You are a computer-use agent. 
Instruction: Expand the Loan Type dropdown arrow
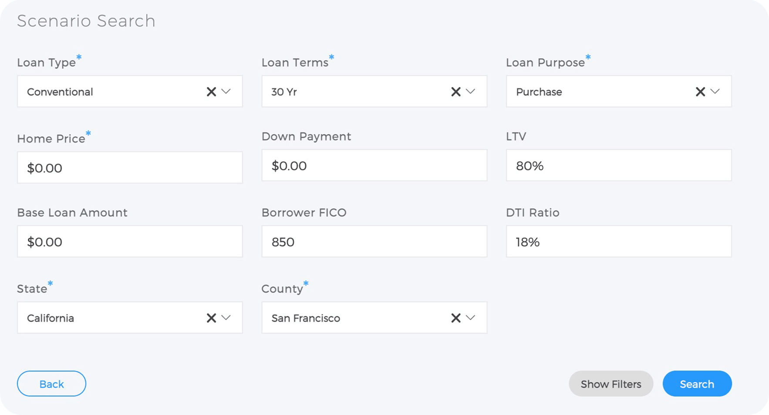coord(226,92)
